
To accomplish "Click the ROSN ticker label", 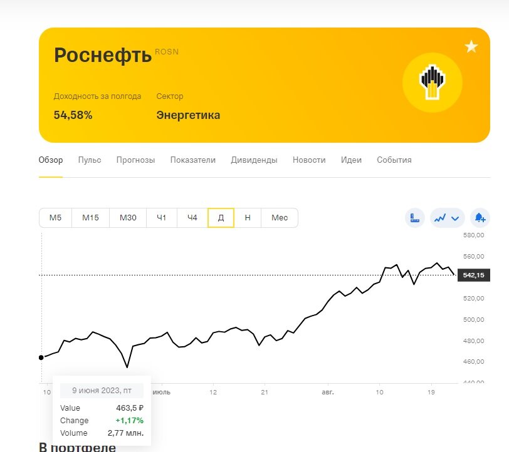I will click(x=166, y=51).
